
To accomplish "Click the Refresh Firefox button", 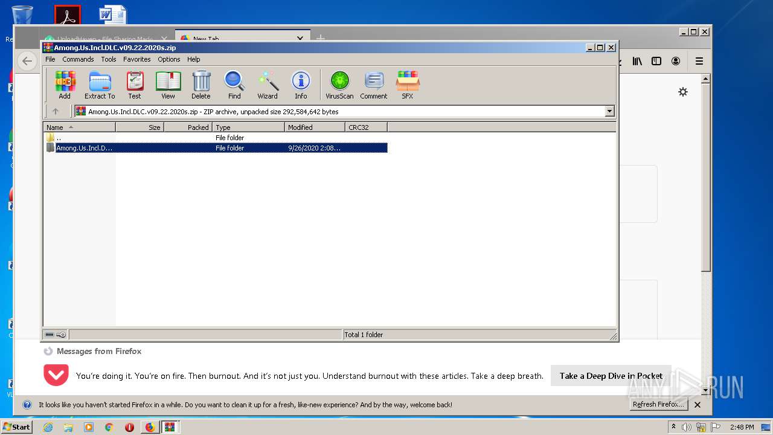I will pos(658,405).
